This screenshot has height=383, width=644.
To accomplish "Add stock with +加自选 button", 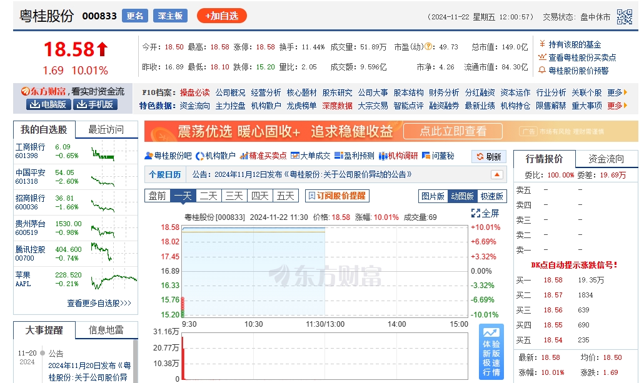I will [222, 16].
